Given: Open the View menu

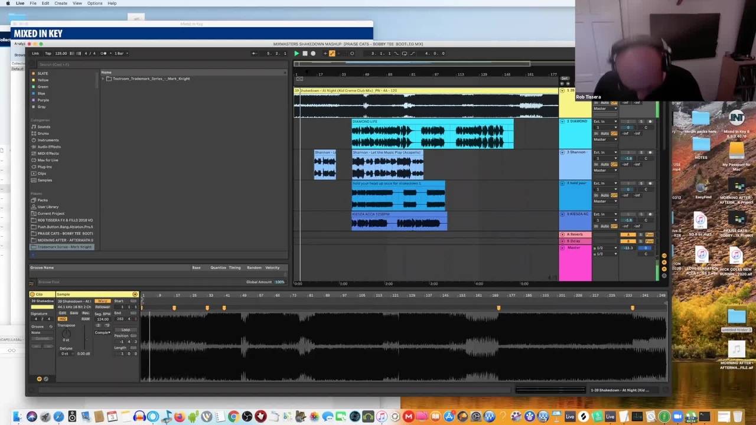Looking at the screenshot, I should click(x=77, y=4).
